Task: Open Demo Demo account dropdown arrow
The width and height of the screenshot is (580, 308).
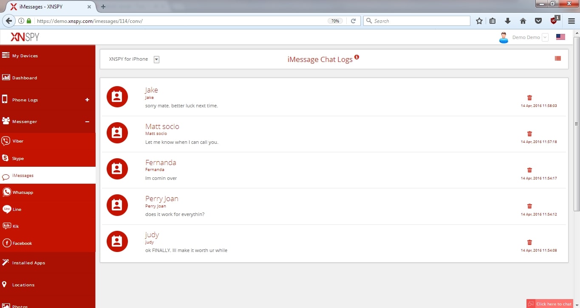Action: click(545, 37)
